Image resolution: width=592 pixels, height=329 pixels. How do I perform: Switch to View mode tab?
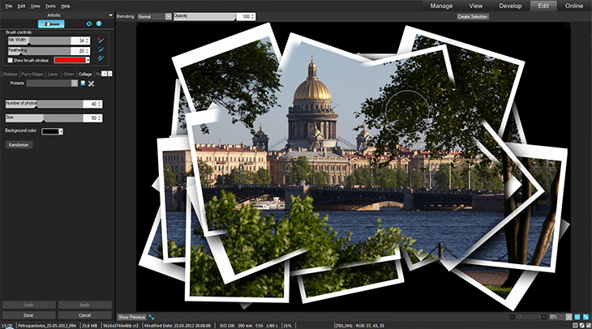pyautogui.click(x=476, y=6)
